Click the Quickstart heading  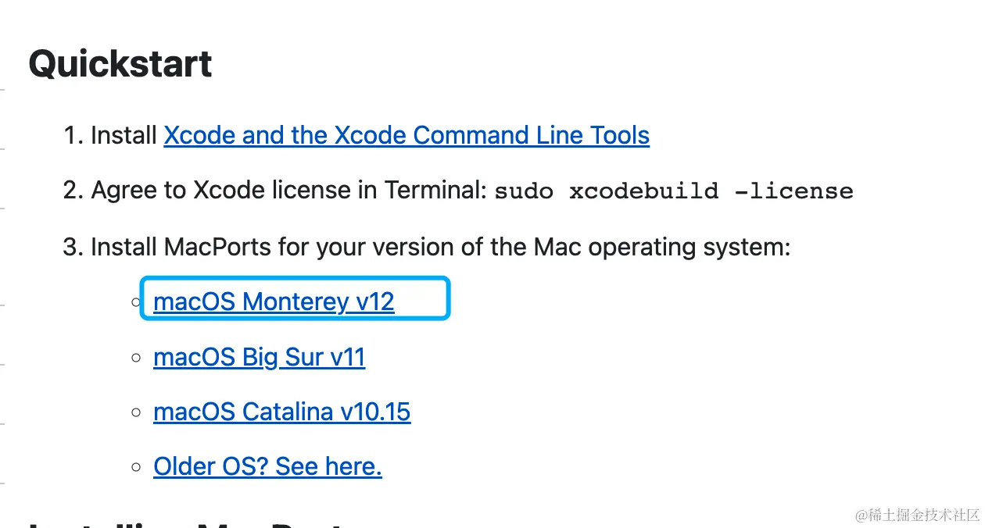(120, 64)
